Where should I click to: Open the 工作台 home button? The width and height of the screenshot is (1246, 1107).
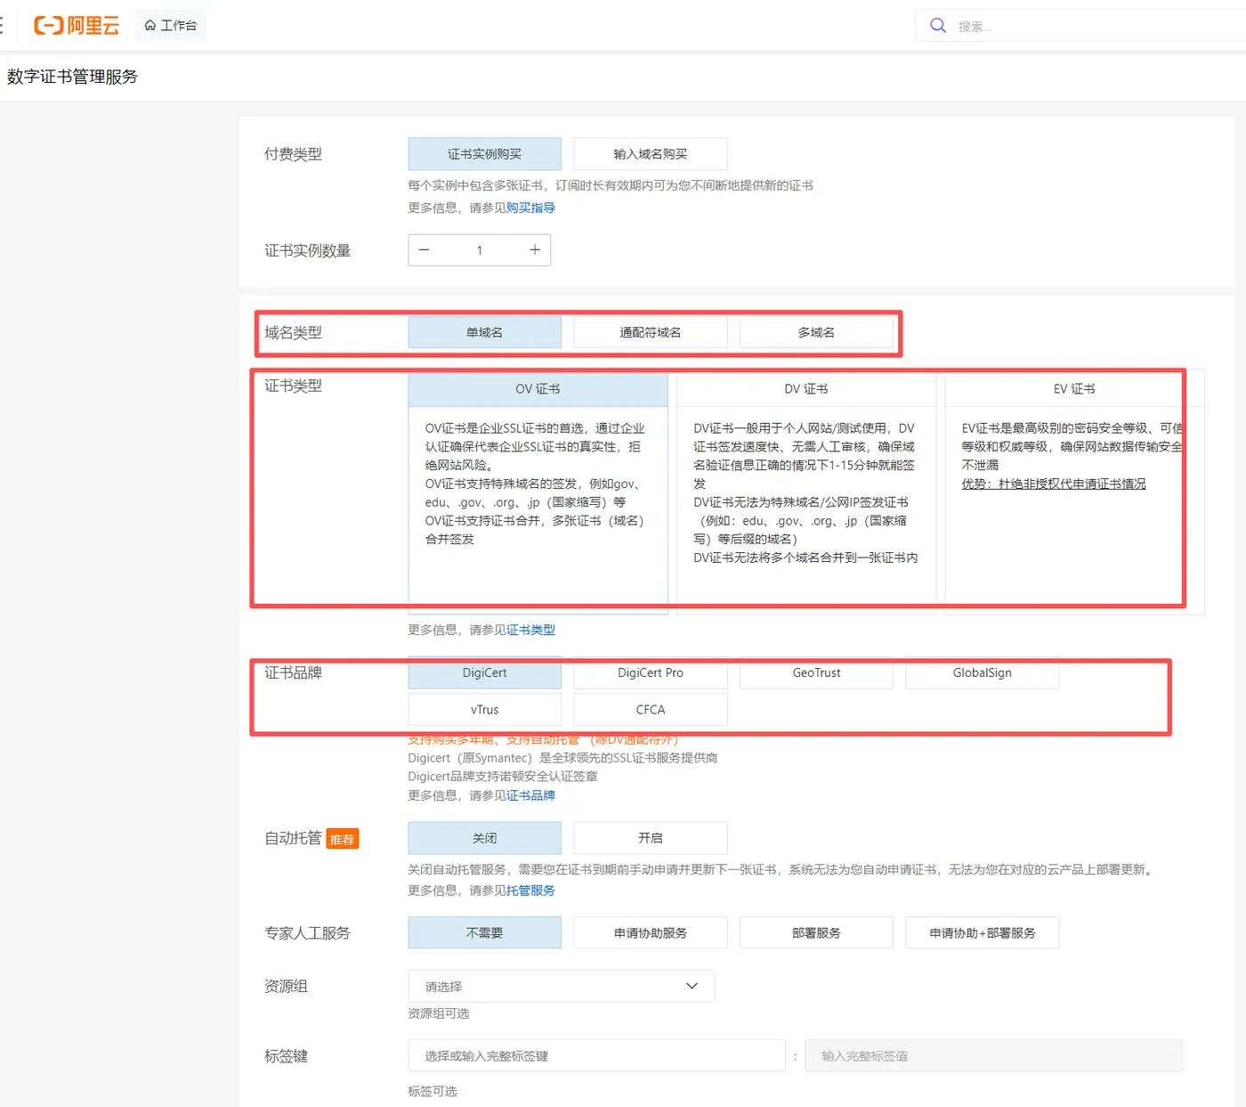tap(171, 25)
